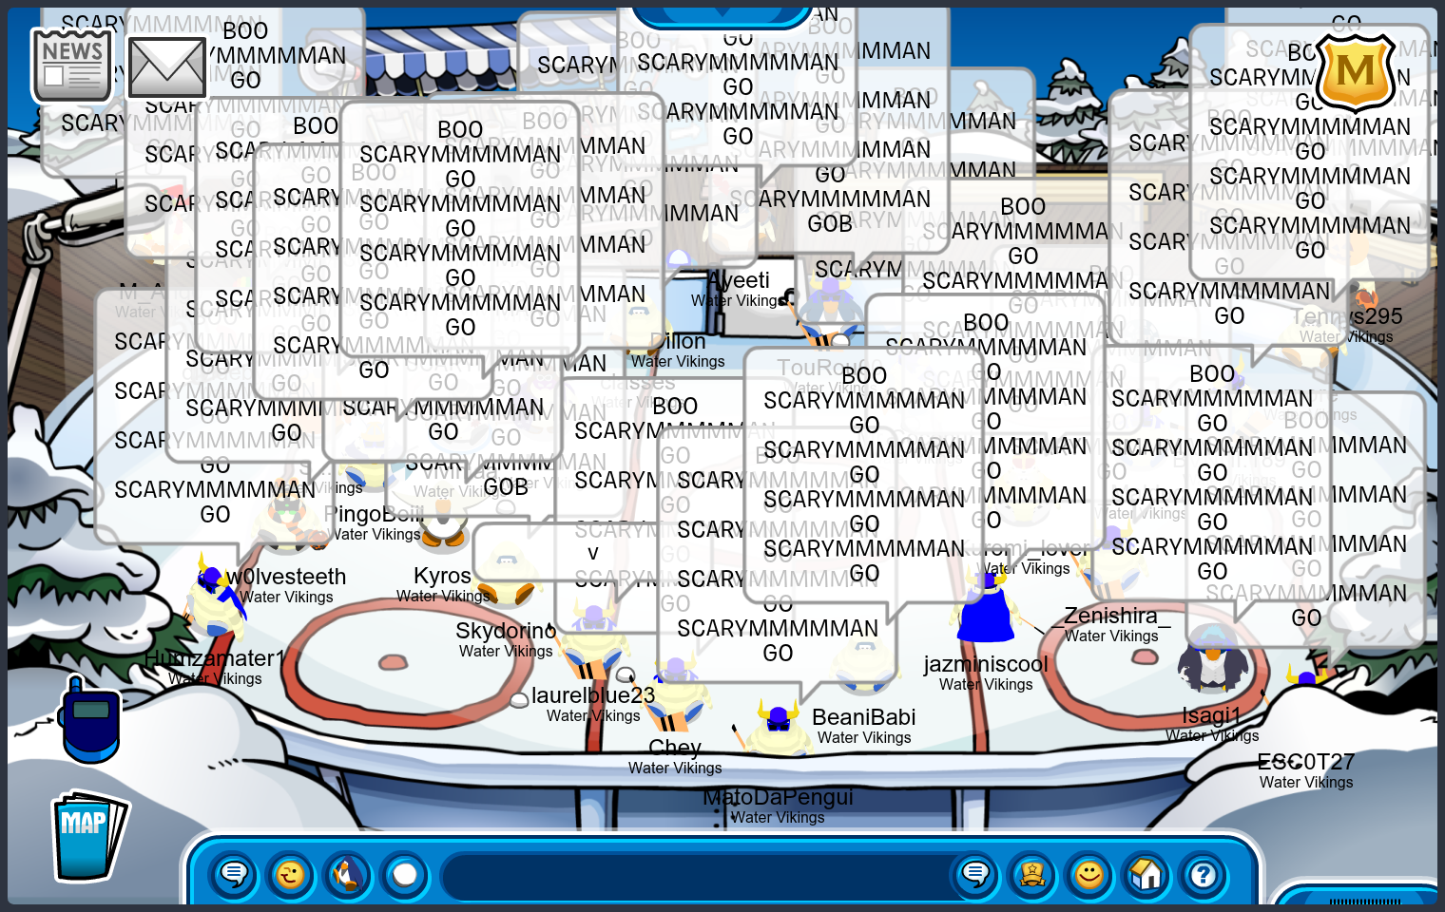Open the quick chat speech bubble menu
Screen dimensions: 1445x912
pos(233,874)
